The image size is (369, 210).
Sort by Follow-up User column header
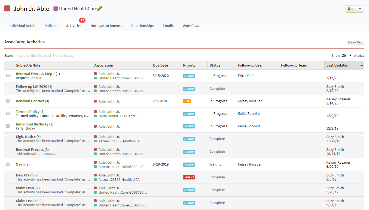coord(257,65)
